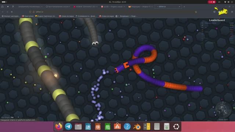Open the gray drive icon in the dock
The height and width of the screenshot is (132, 235).
click(x=157, y=126)
